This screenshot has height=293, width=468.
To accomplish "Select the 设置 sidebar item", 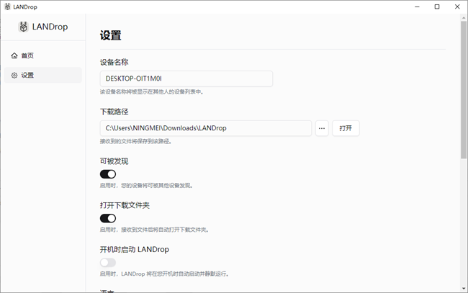I will [x=42, y=75].
